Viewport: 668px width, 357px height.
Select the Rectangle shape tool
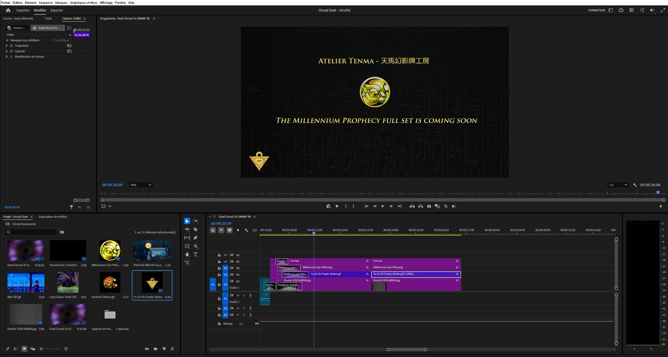pos(187,246)
